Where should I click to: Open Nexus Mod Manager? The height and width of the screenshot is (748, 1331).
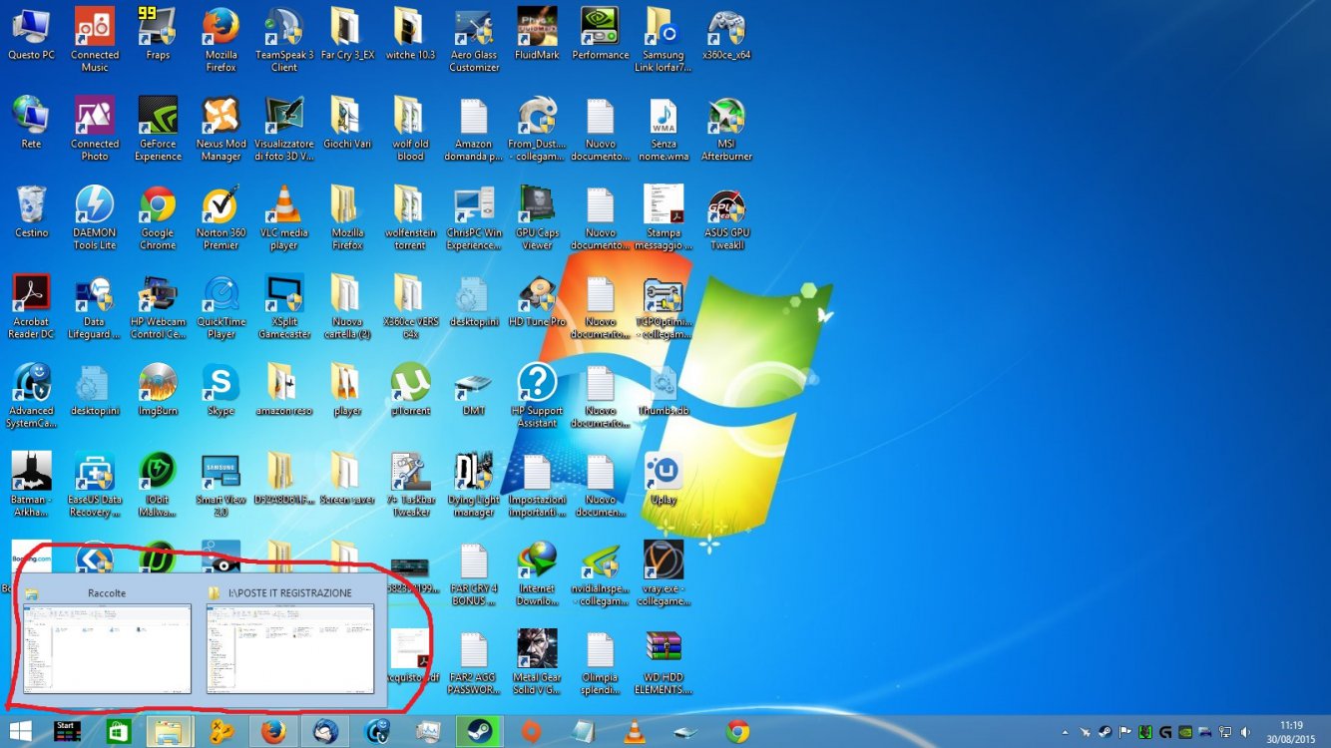coord(221,129)
